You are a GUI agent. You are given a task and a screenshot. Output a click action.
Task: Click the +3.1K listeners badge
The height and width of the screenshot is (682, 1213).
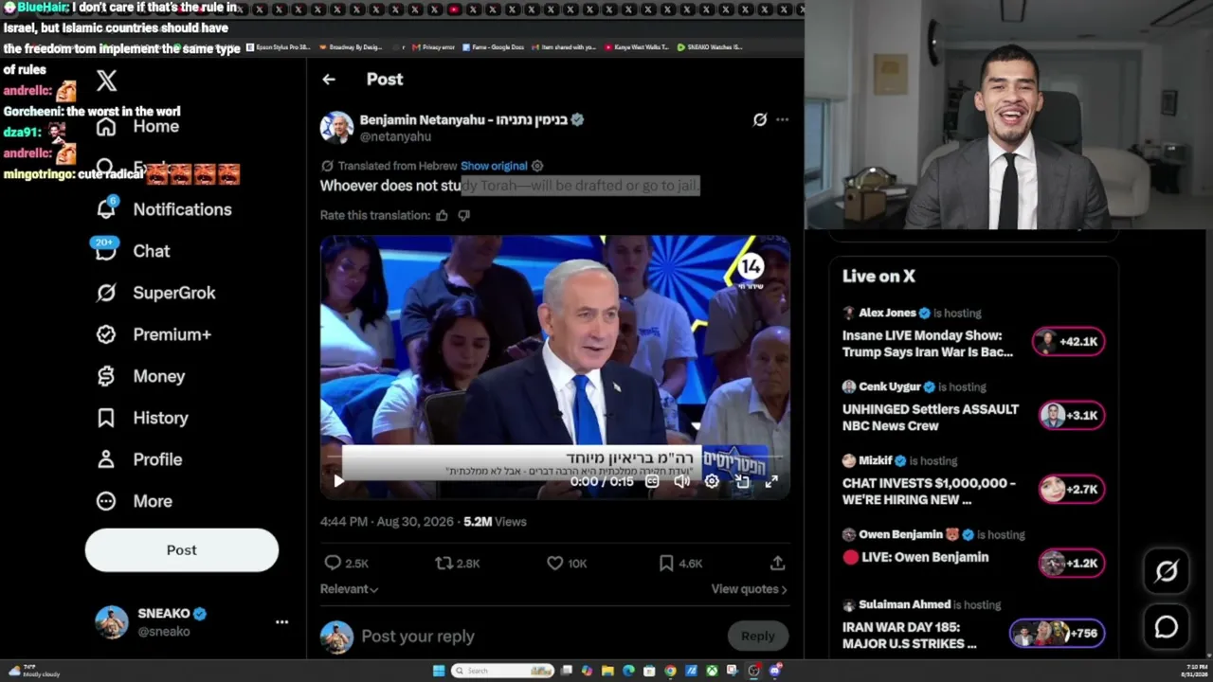[x=1071, y=416]
